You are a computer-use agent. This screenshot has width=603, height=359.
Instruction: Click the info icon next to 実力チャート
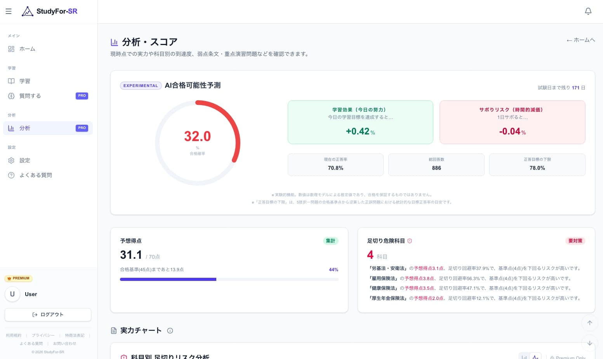(170, 331)
